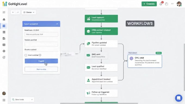Viewport: 185px width, 104px height.
Task: Select the SMS sent node
Action: coord(96,55)
